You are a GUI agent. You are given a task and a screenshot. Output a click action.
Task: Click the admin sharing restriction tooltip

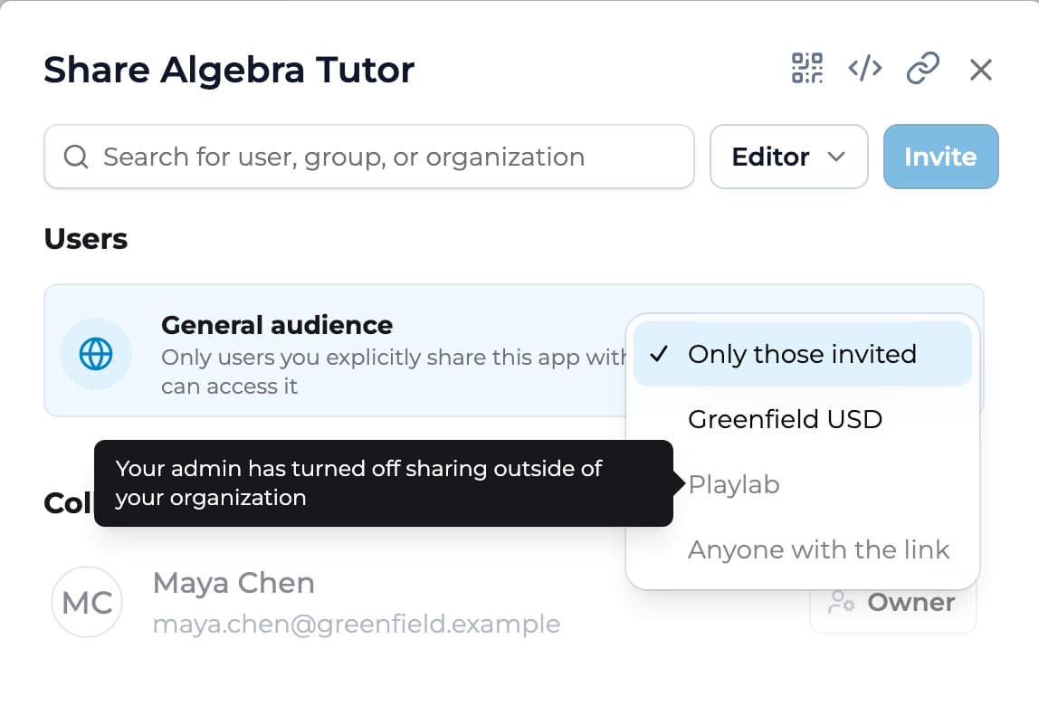click(x=384, y=483)
